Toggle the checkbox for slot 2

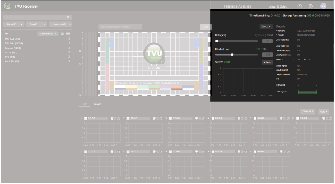128,118
